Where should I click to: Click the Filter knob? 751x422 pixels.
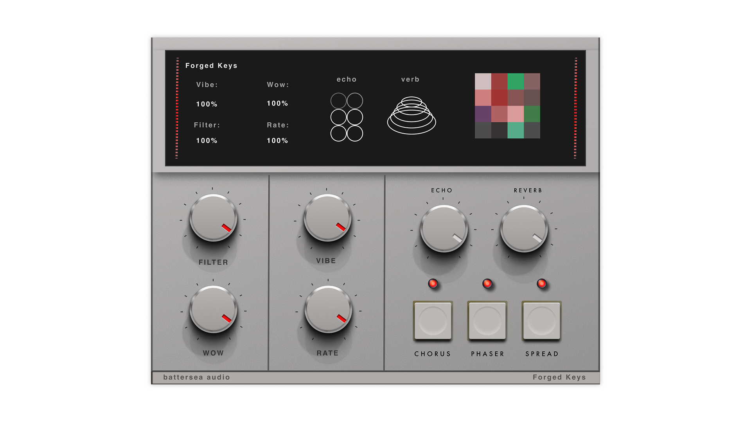pyautogui.click(x=213, y=218)
